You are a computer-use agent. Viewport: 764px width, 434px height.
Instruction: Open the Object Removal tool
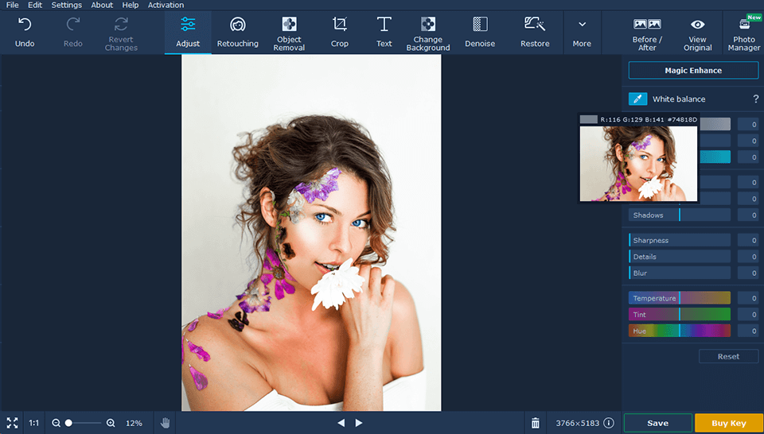click(x=289, y=31)
